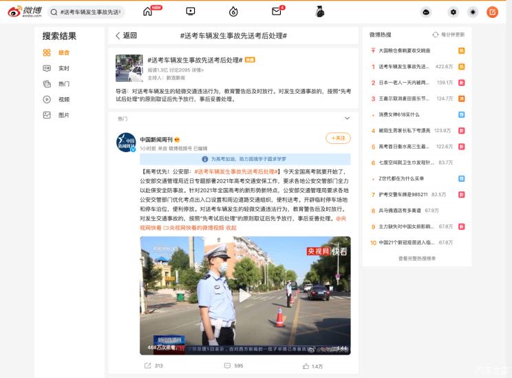Open the settings gear icon
512x378 pixels.
[453, 12]
